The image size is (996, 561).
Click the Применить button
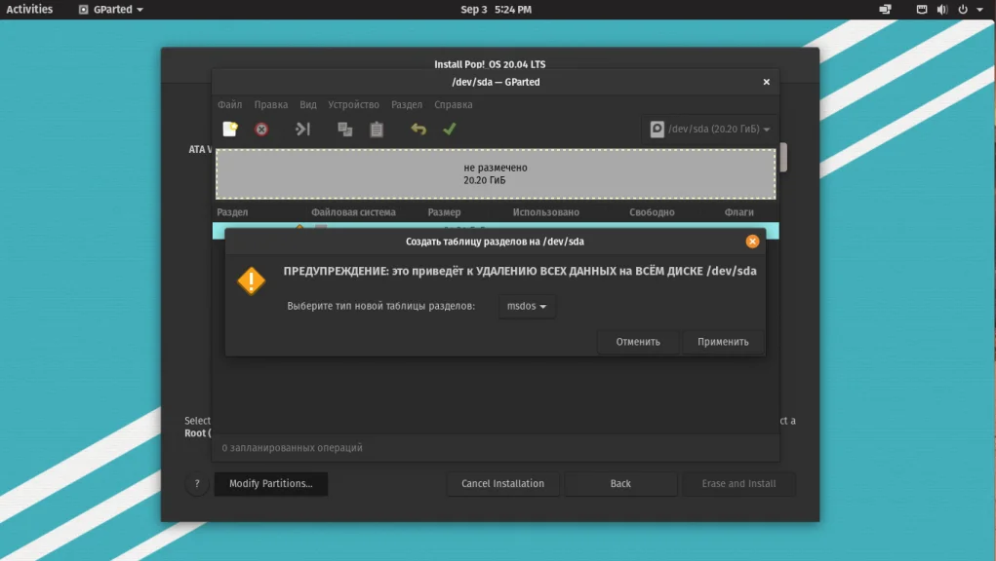(x=723, y=342)
